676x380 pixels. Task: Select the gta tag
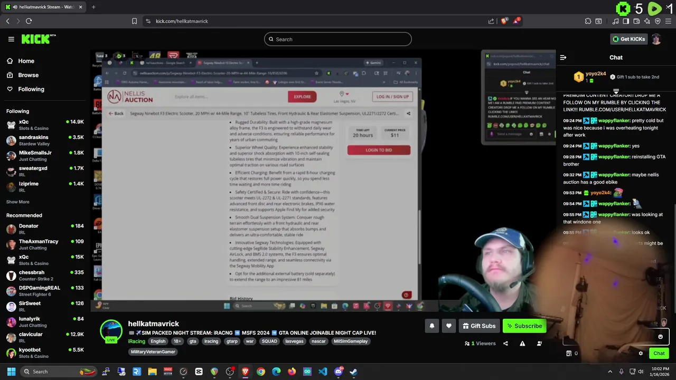click(193, 341)
